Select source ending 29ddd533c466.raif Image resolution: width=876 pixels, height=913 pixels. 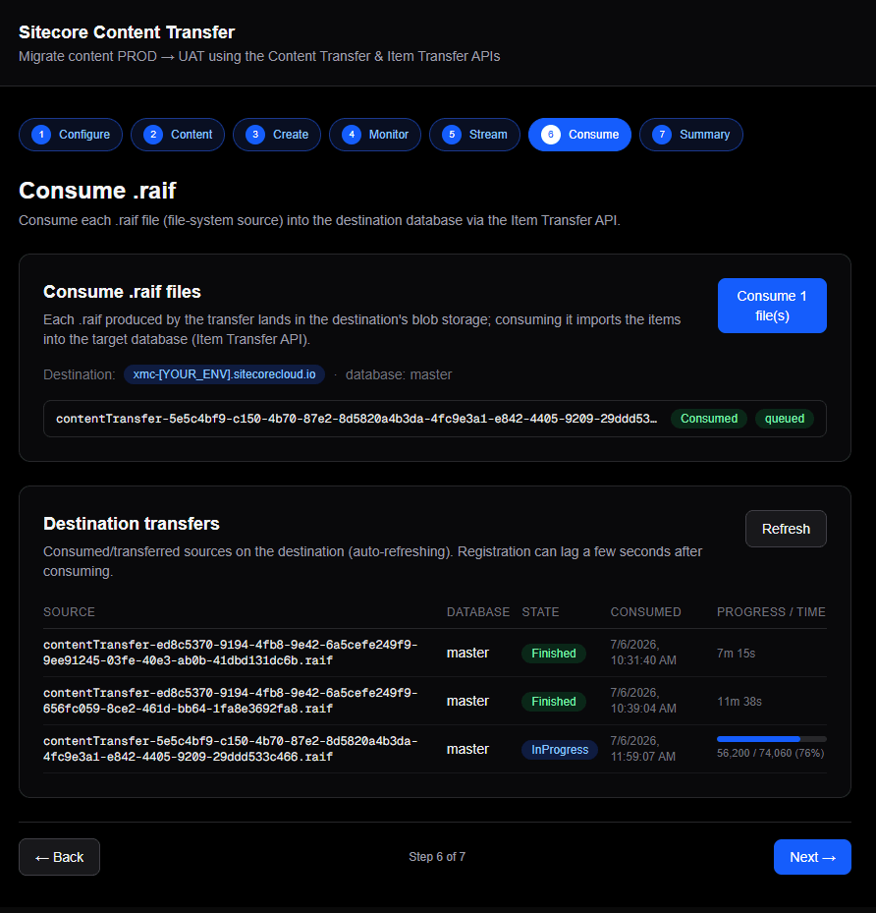pyautogui.click(x=231, y=749)
